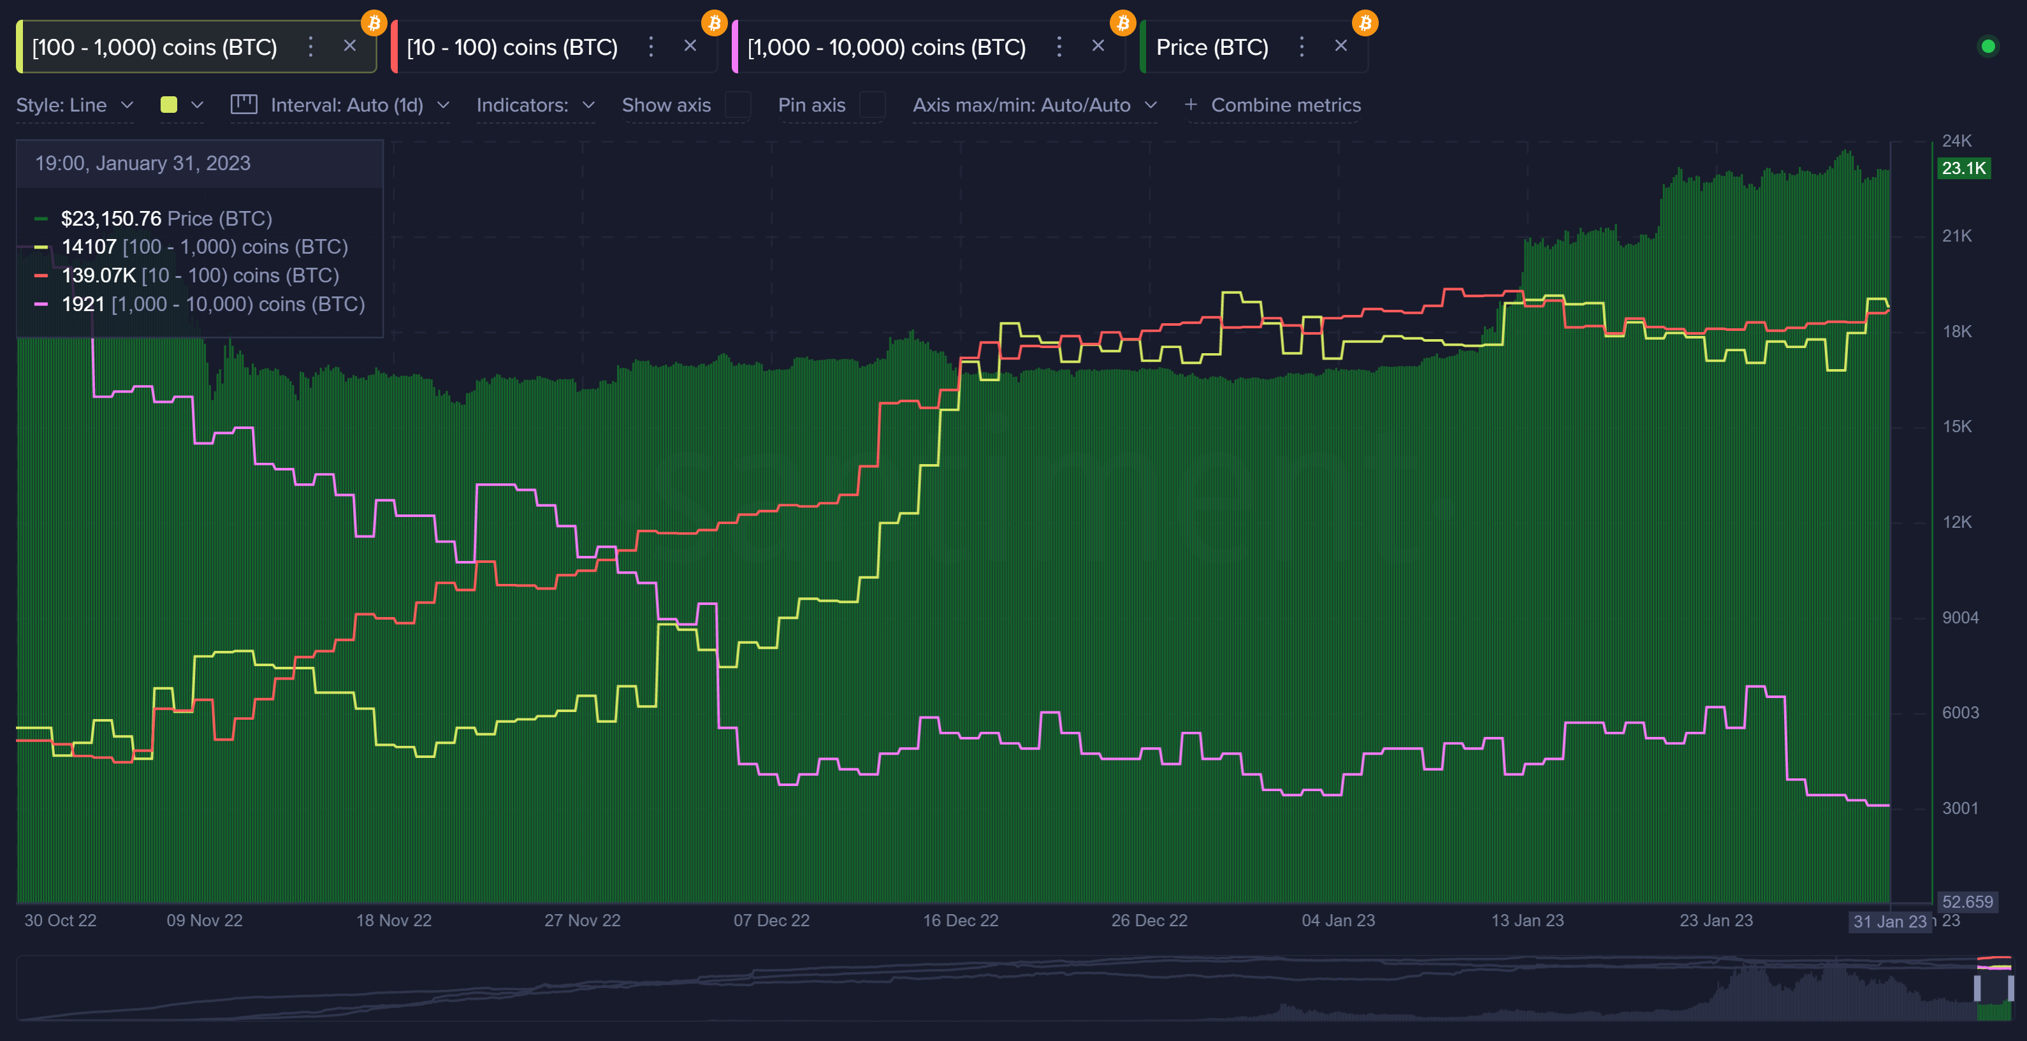Select the [1,000 - 10,000) coins (BTC) tab
The image size is (2027, 1041).
pos(886,47)
